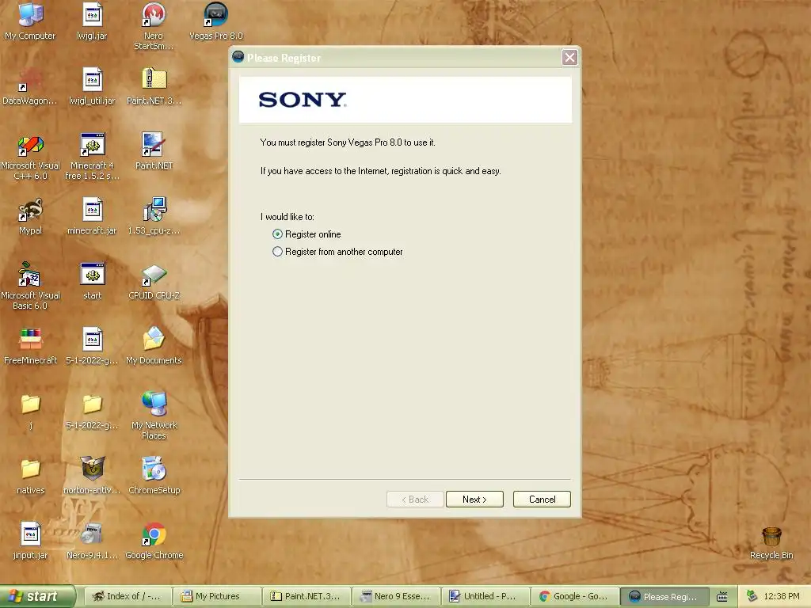
Task: Switch to Nero 9 Essentials taskbar item
Action: click(396, 596)
